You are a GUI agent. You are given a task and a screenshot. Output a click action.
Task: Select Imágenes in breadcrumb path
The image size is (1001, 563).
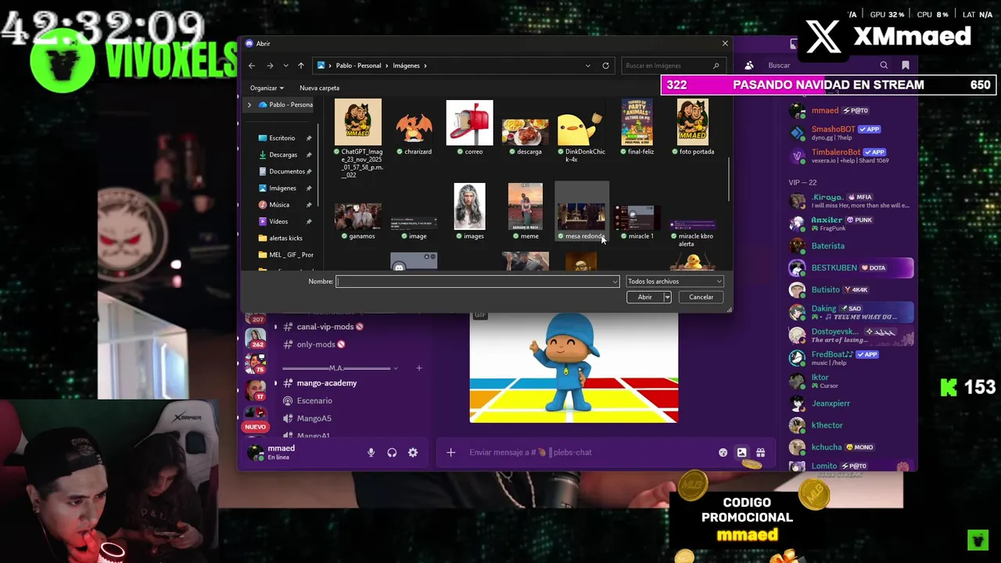pyautogui.click(x=406, y=66)
